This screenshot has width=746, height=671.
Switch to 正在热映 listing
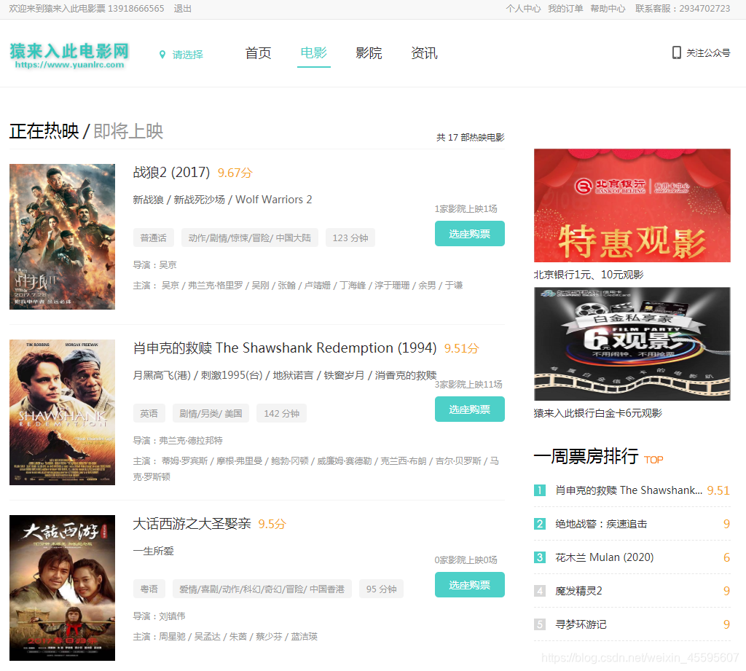pyautogui.click(x=44, y=131)
